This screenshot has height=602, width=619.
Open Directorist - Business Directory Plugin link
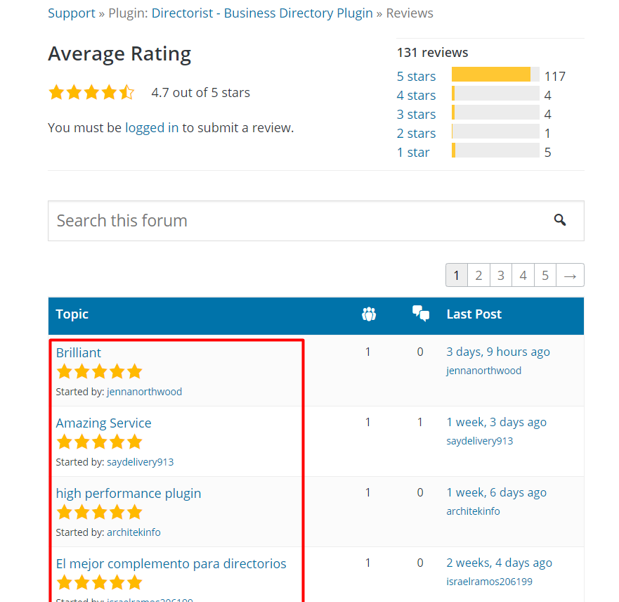point(262,13)
